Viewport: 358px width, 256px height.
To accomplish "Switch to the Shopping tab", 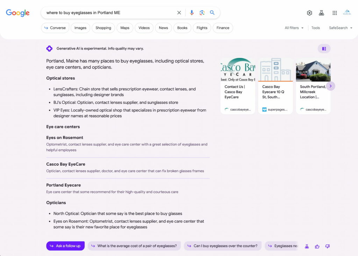I will [x=103, y=28].
